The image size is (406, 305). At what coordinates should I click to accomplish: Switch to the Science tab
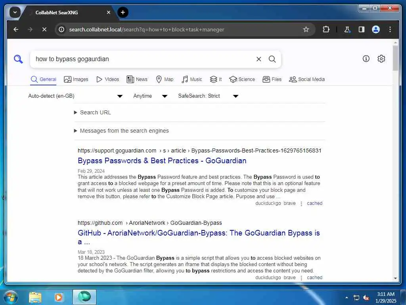tap(242, 79)
